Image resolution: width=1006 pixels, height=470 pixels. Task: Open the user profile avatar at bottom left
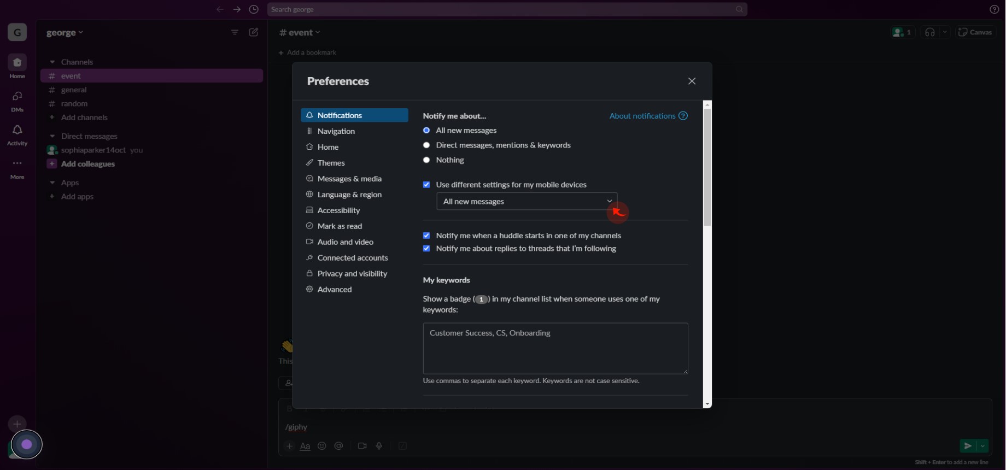26,445
